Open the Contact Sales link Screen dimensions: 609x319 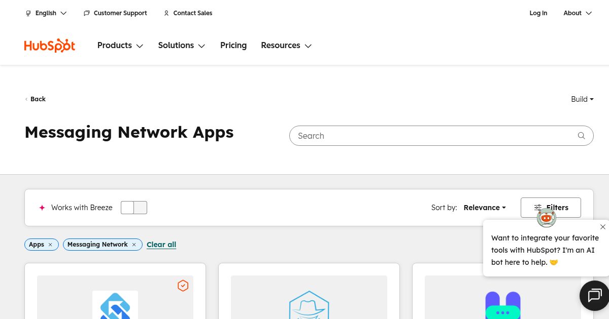pyautogui.click(x=193, y=13)
